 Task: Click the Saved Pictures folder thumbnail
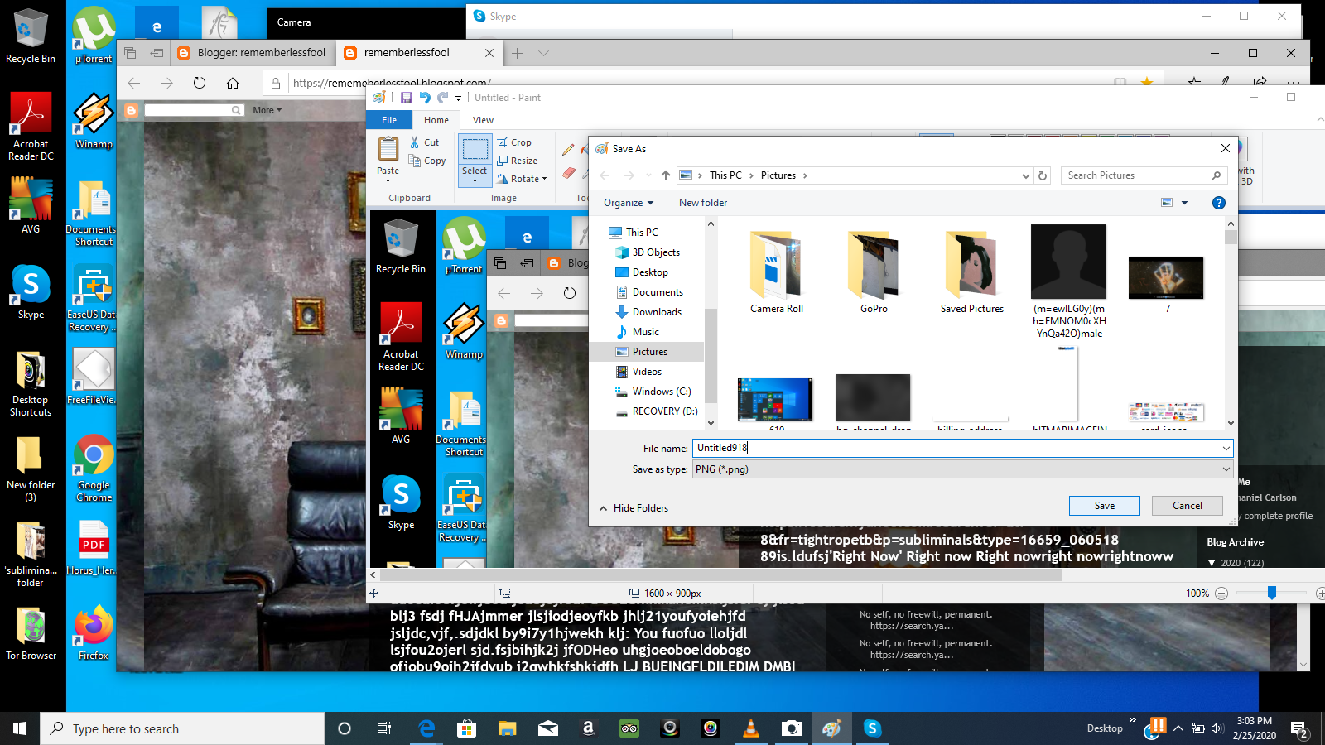[971, 265]
